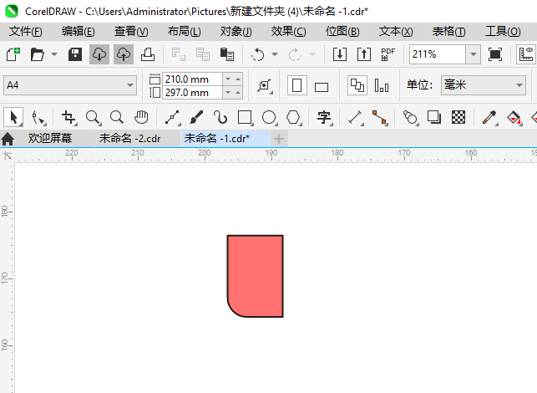This screenshot has width=537, height=393.
Task: Open the 表格(T) menu
Action: point(448,32)
